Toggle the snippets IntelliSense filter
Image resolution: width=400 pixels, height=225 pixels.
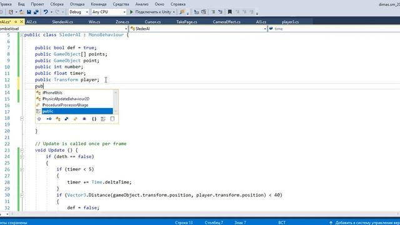(x=112, y=119)
